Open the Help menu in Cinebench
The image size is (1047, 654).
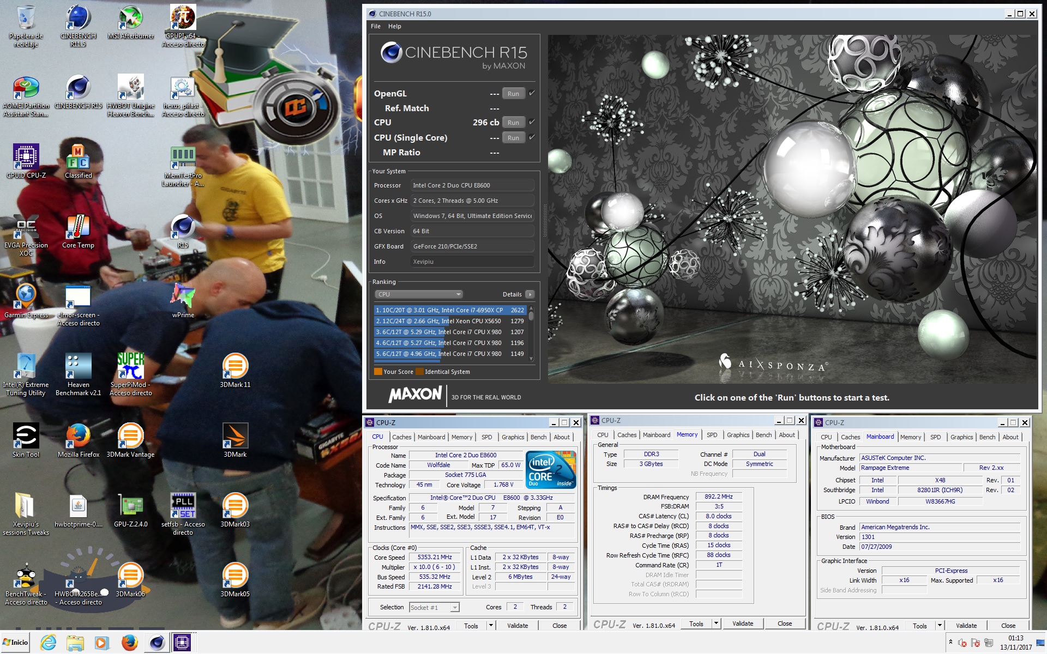(x=394, y=26)
